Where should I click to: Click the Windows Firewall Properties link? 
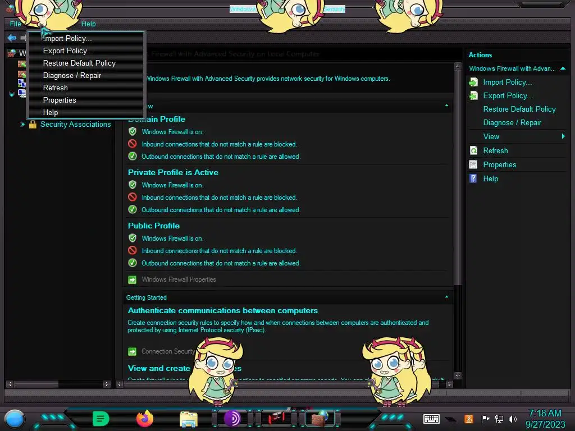[179, 279]
